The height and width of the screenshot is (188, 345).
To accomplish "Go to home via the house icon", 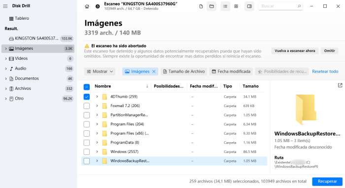I will coord(87,6).
